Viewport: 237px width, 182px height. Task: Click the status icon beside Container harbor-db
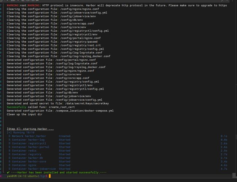coord(9,158)
